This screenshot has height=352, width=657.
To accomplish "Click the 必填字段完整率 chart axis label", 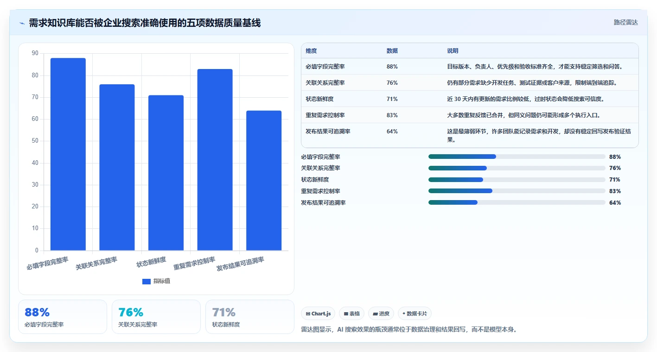I will click(47, 263).
